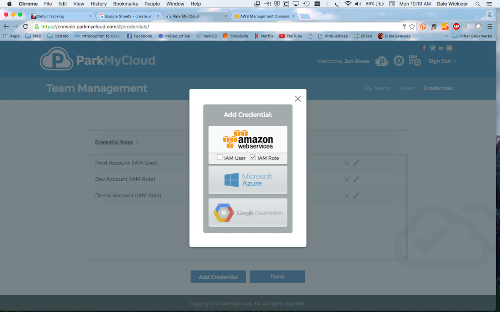This screenshot has width=500, height=312.
Task: Switch to the Detail Tracking tab
Action: point(61,16)
